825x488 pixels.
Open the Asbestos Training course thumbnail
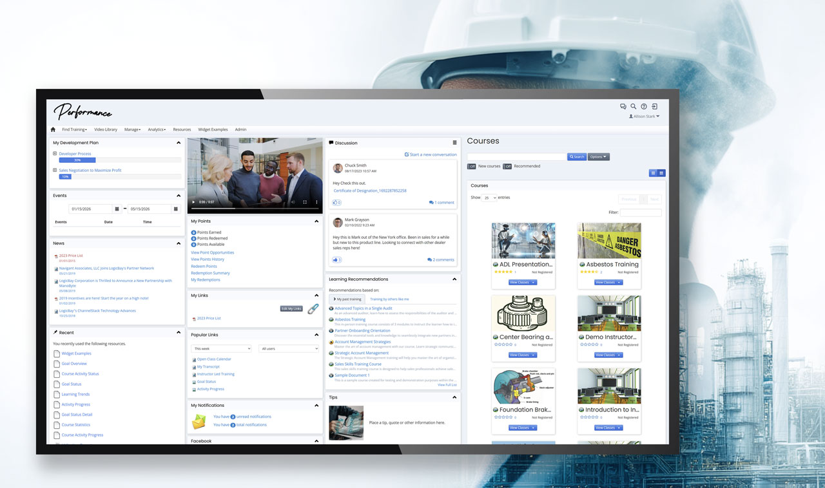[609, 241]
